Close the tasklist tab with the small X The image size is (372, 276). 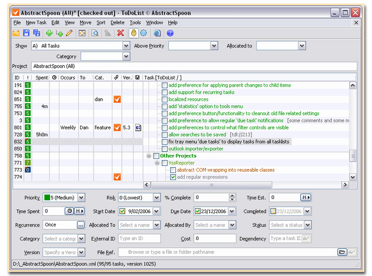(x=356, y=23)
